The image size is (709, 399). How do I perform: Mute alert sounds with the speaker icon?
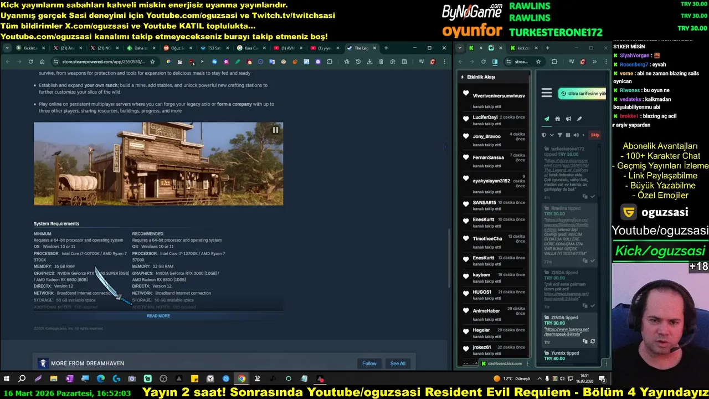pos(576,135)
